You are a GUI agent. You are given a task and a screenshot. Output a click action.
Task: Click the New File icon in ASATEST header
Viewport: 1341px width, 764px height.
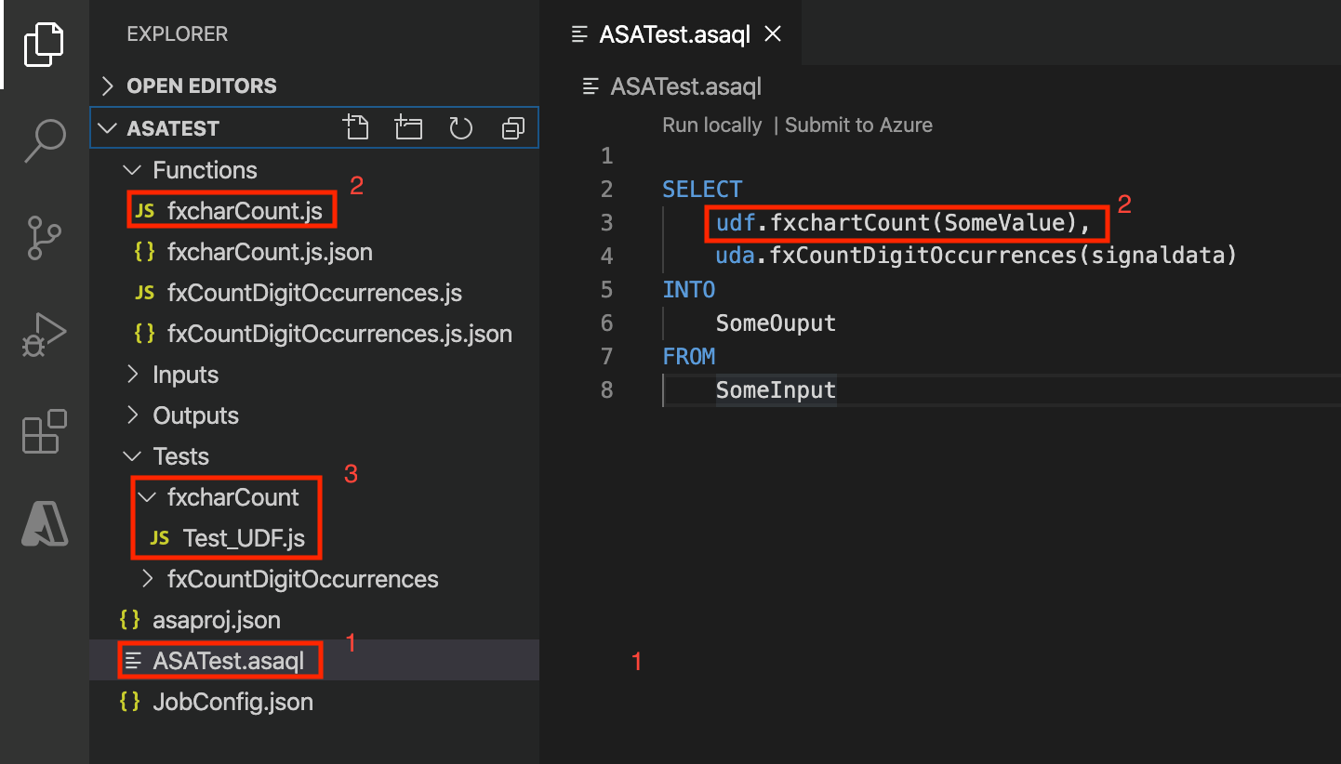click(357, 127)
